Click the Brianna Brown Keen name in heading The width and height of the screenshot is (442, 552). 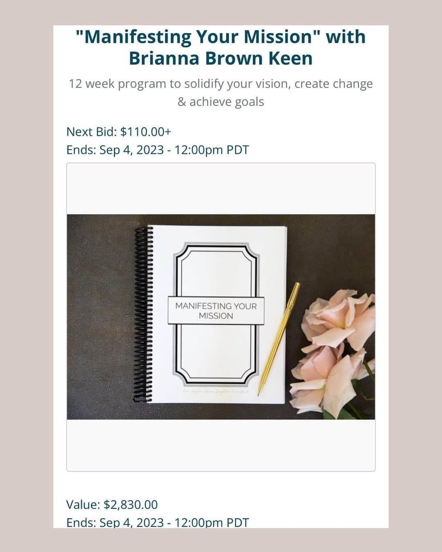pyautogui.click(x=221, y=58)
